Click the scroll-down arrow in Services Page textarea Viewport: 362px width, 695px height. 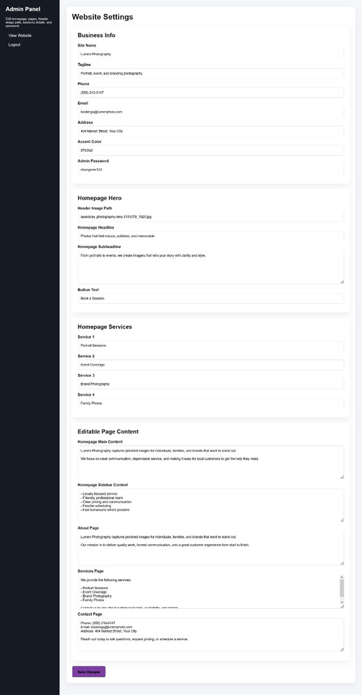click(342, 603)
